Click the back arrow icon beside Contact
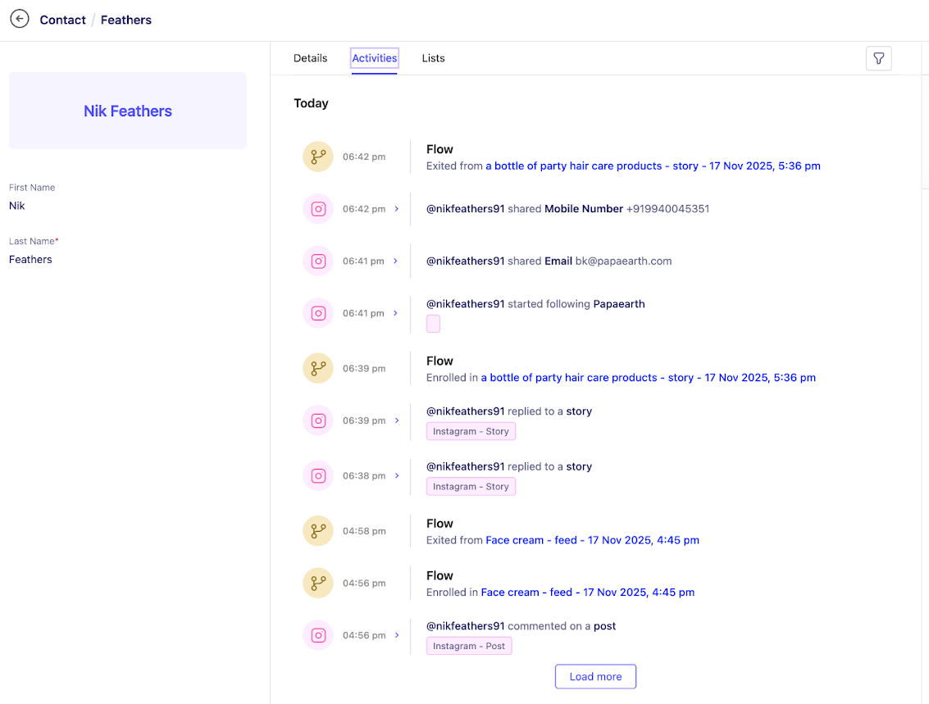The height and width of the screenshot is (704, 929). pos(20,19)
